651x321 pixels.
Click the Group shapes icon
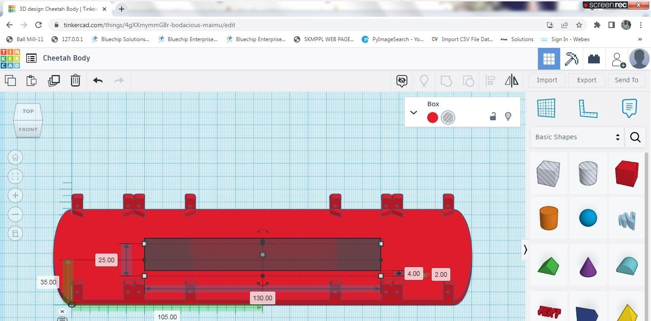[446, 81]
